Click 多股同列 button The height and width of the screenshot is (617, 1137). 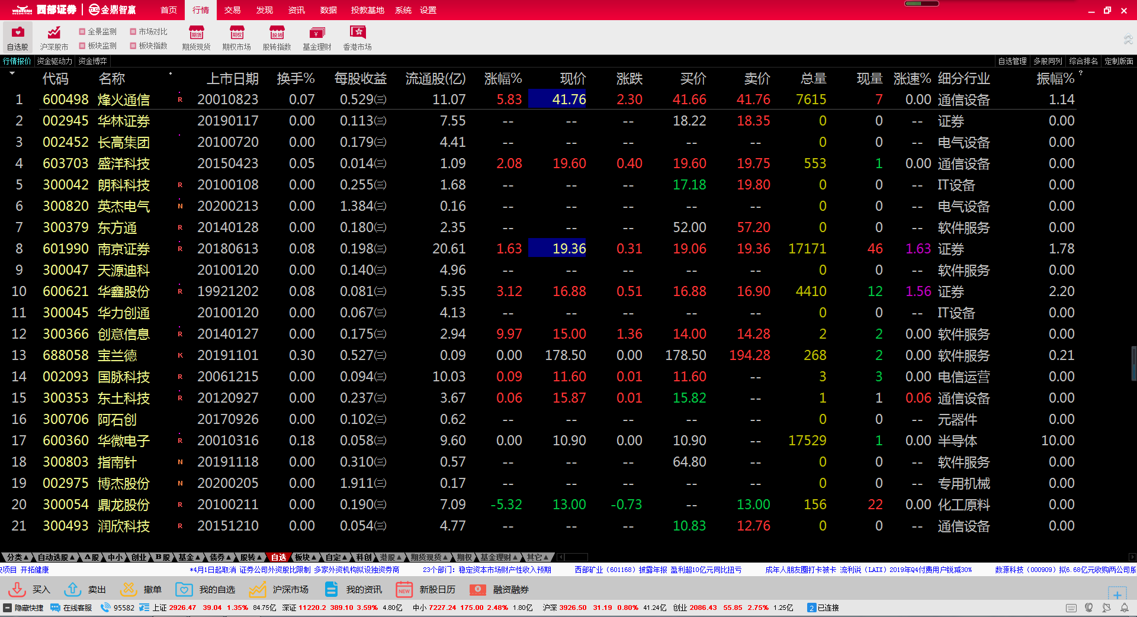pyautogui.click(x=1048, y=61)
